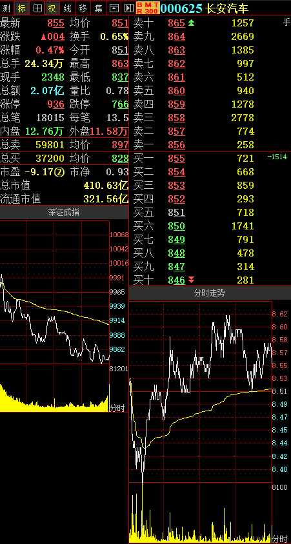Click the day low price 837
The height and width of the screenshot is (544, 291).
120,77
